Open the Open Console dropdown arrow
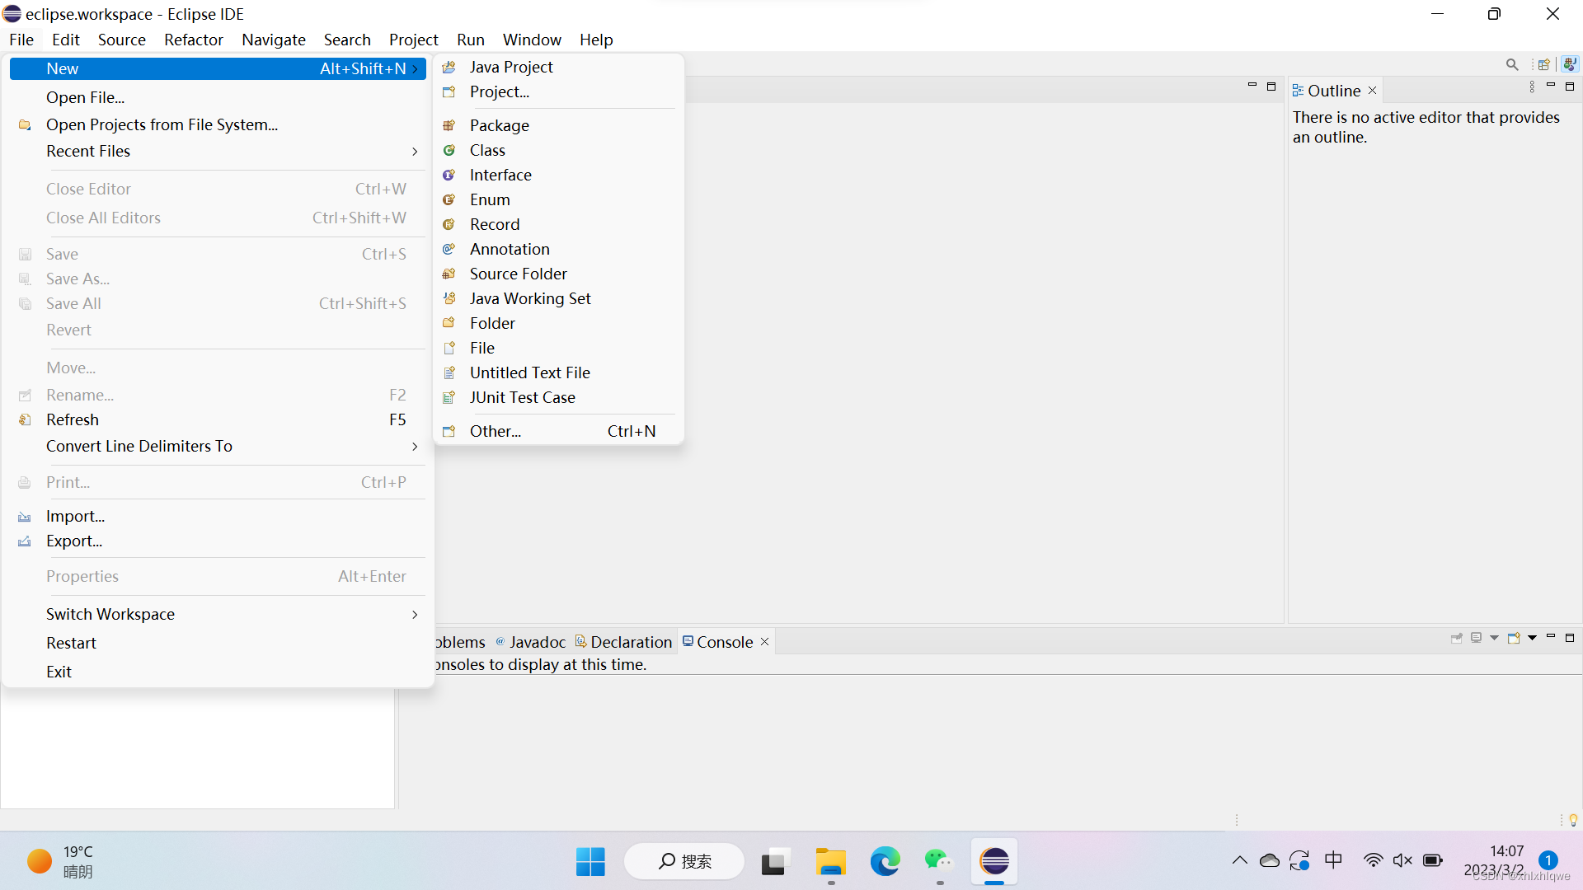 click(1532, 639)
